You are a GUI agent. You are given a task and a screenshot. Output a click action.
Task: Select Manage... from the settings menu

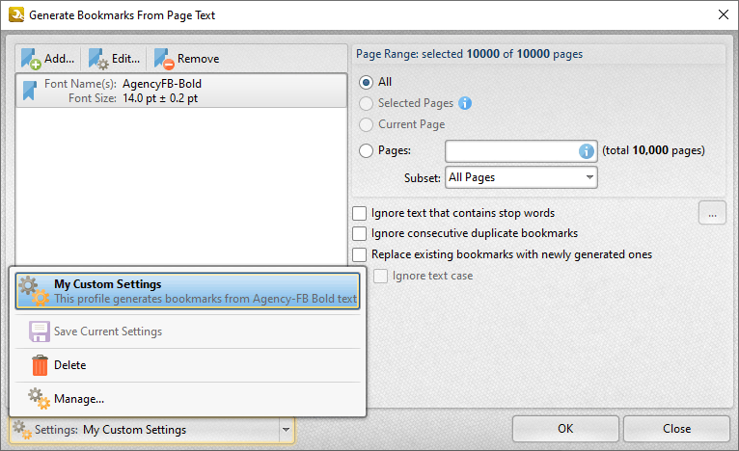79,399
